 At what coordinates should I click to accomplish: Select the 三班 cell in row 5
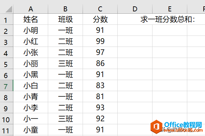pos(65,63)
